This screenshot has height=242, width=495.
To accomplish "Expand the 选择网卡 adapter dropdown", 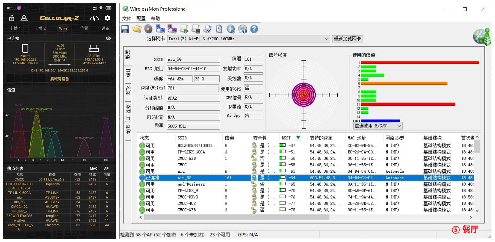I will [326, 39].
